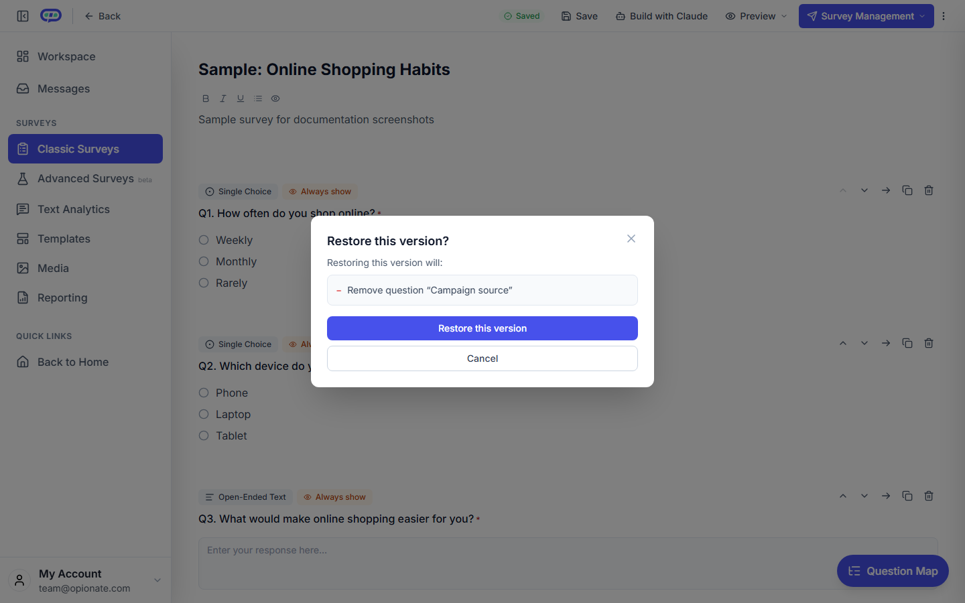
Task: Expand My Account menu chevron
Action: [x=157, y=580]
